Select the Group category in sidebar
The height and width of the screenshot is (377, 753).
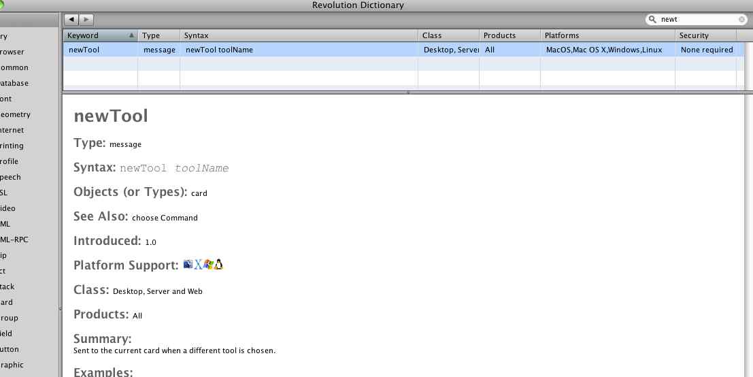tap(9, 318)
